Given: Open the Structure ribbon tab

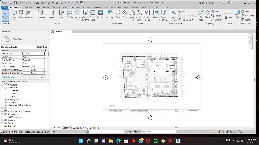Looking at the screenshot, I should point(28,7).
